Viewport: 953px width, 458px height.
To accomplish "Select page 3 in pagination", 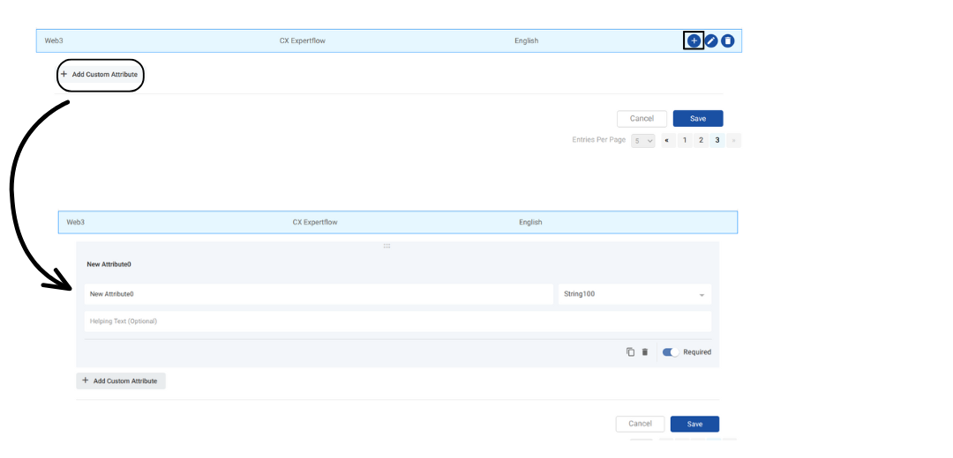I will 717,140.
